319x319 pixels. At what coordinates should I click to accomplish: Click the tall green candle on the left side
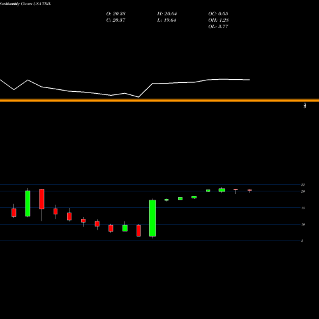click(x=27, y=204)
